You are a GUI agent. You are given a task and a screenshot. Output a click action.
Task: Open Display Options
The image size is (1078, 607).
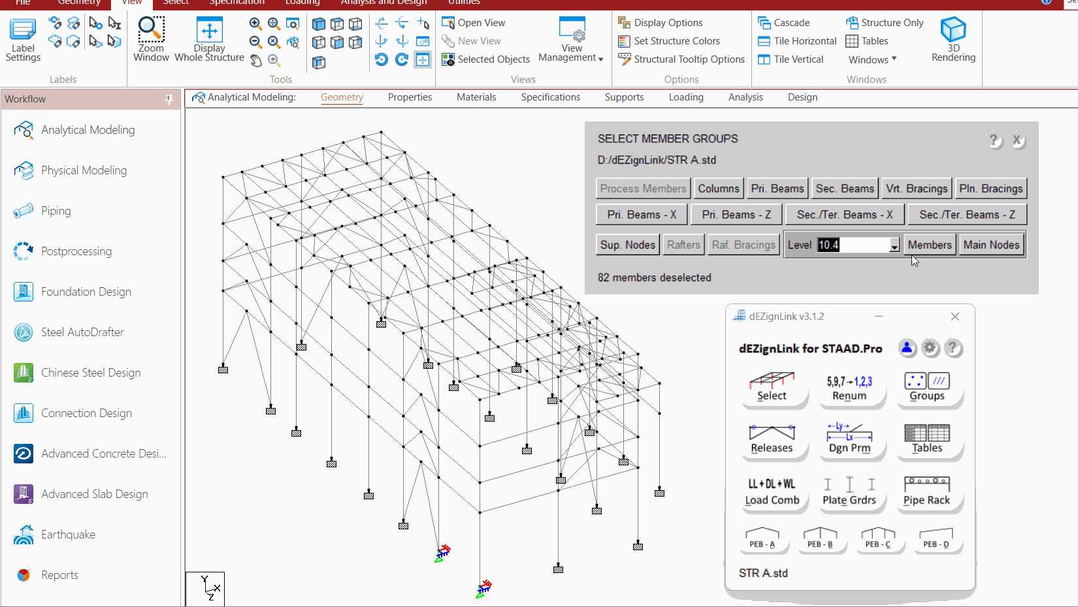(661, 23)
